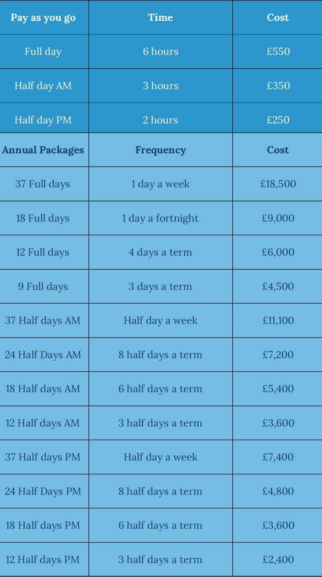Image resolution: width=322 pixels, height=577 pixels.
Task: Select the 18 Half days AM cell
Action: [44, 389]
